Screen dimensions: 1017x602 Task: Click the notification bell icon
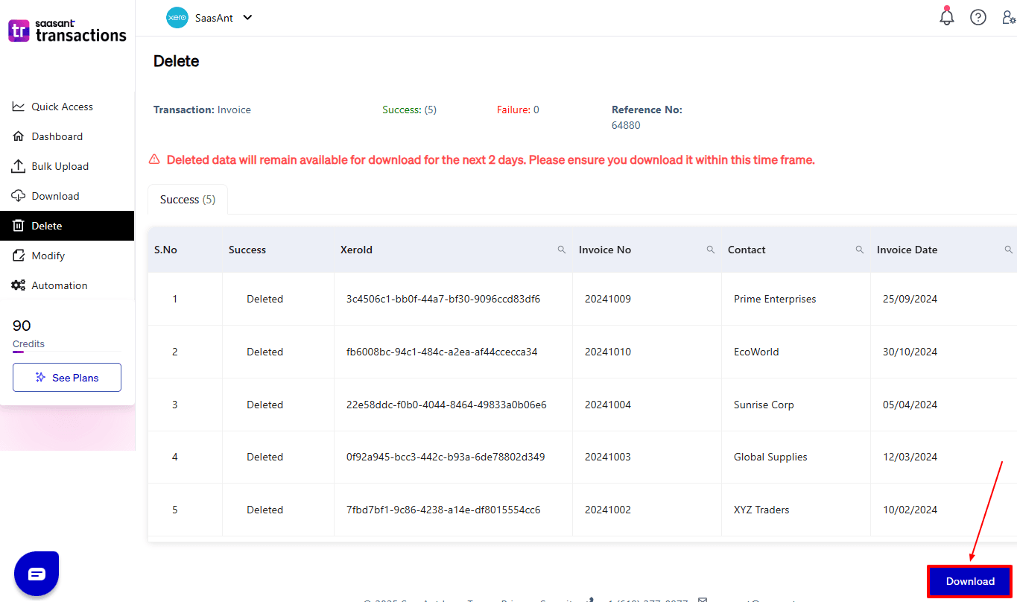pyautogui.click(x=947, y=17)
